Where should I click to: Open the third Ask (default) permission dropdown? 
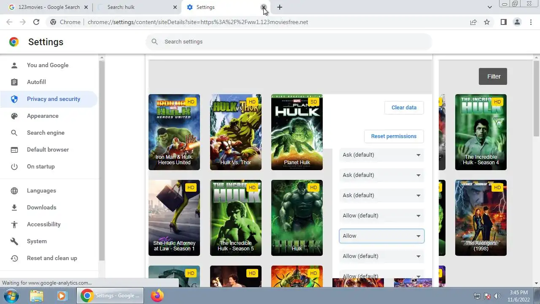(381, 195)
